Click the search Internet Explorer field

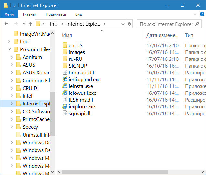point(169,24)
